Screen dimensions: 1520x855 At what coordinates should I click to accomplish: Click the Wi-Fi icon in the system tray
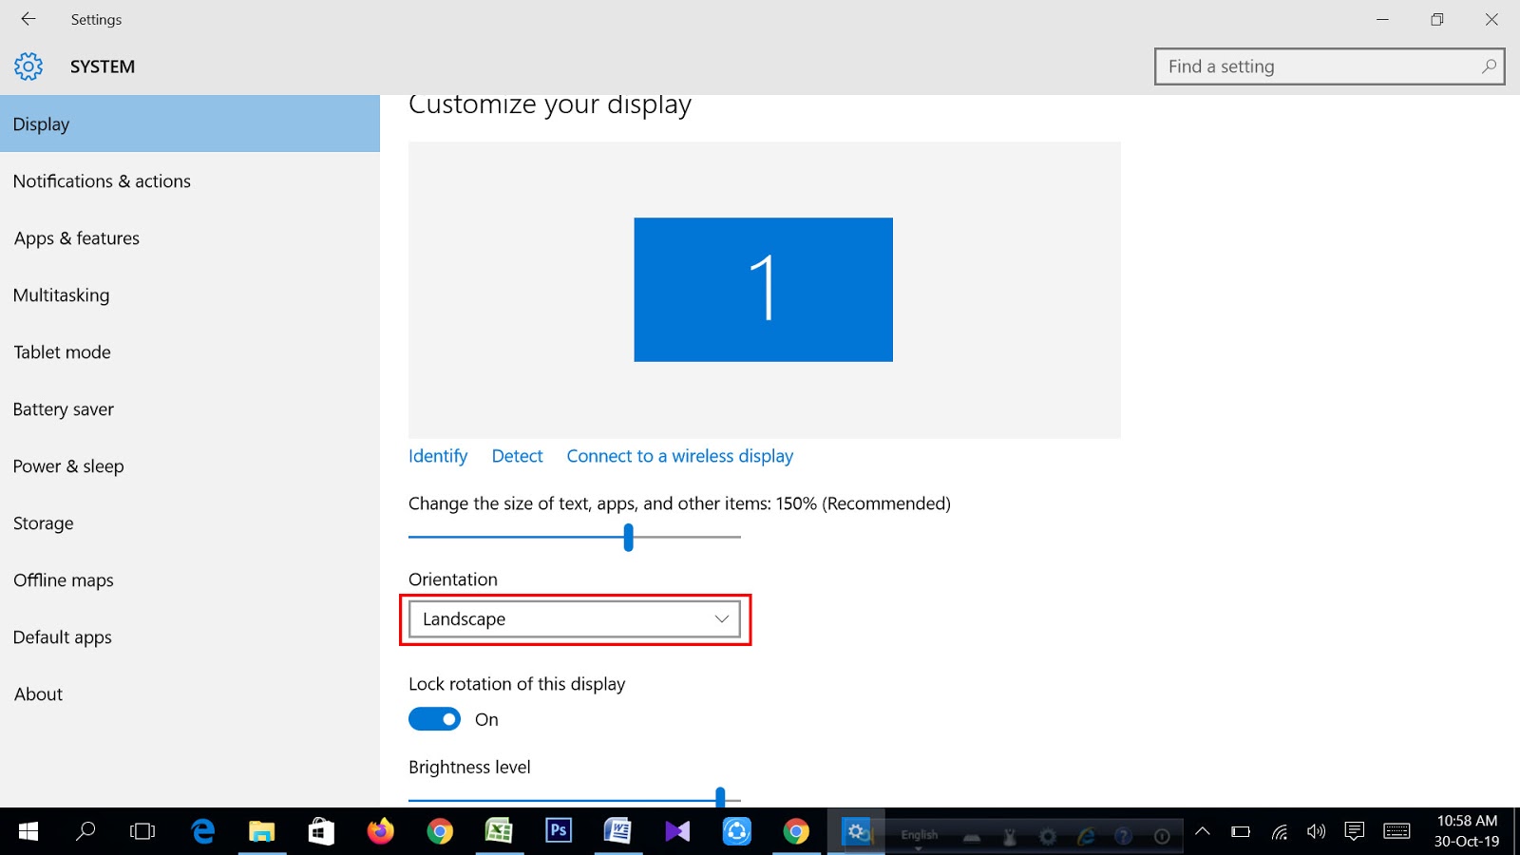click(1278, 831)
